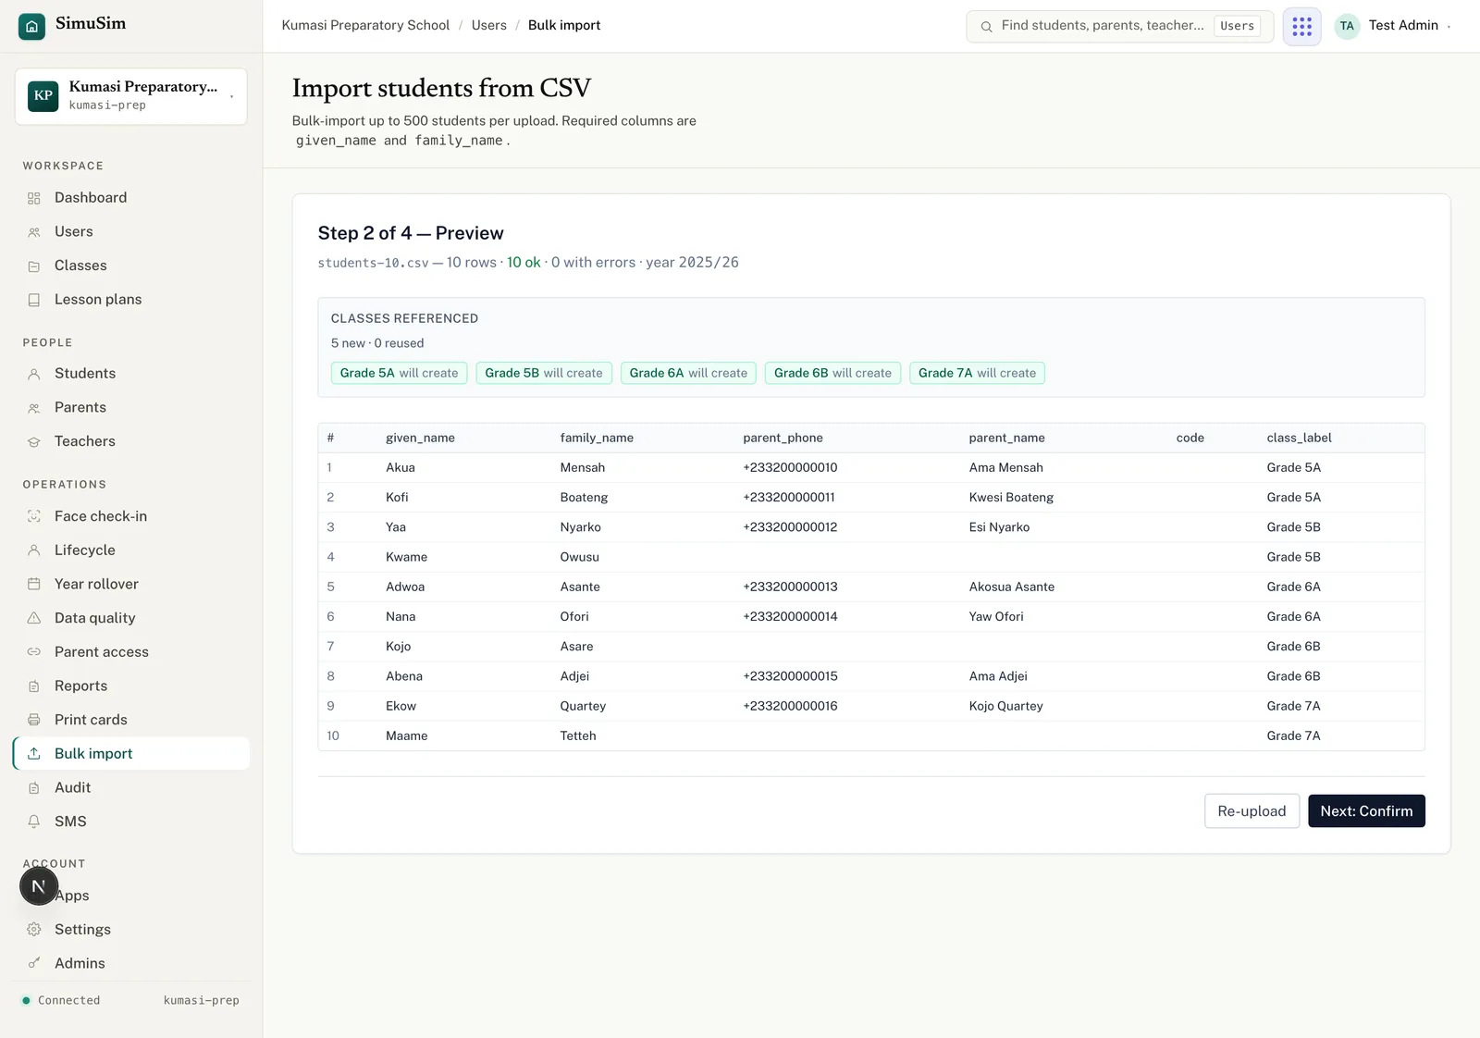
Task: Click the KP school avatar badge
Action: [x=43, y=95]
